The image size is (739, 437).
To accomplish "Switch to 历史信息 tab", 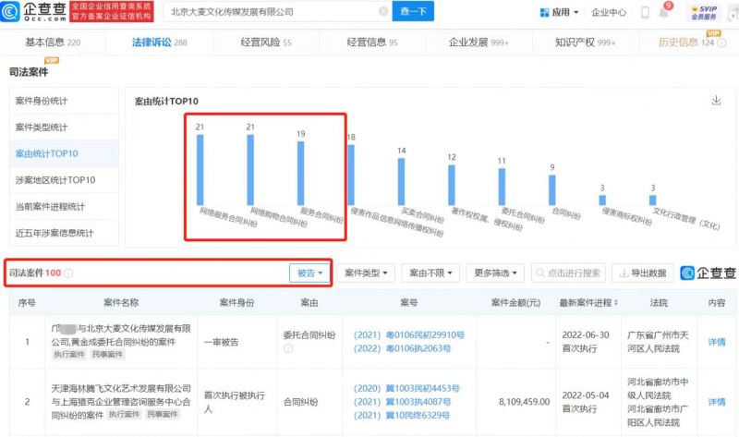I will pyautogui.click(x=686, y=42).
